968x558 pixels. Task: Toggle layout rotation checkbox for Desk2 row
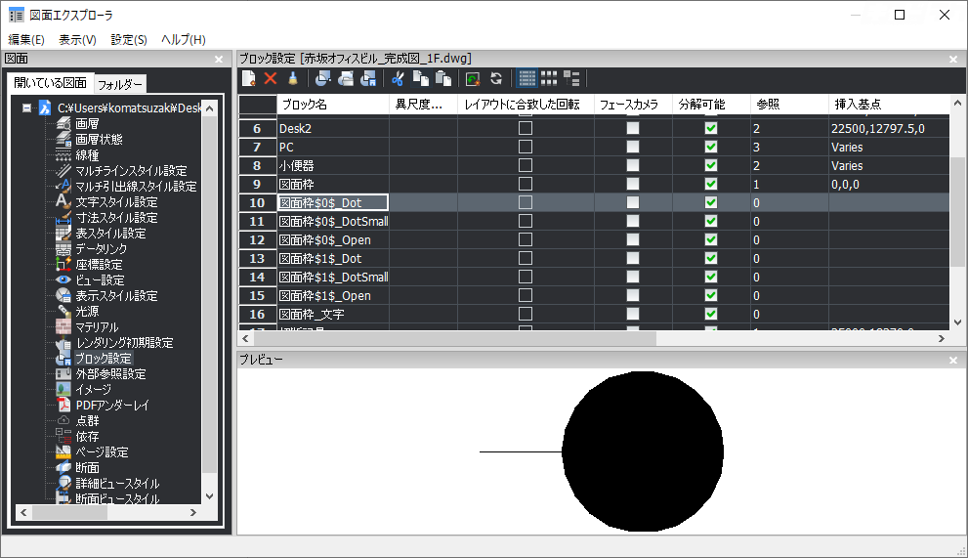tap(526, 128)
